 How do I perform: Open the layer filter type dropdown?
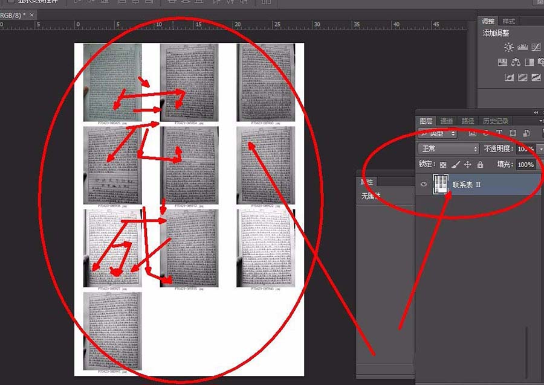(x=436, y=133)
